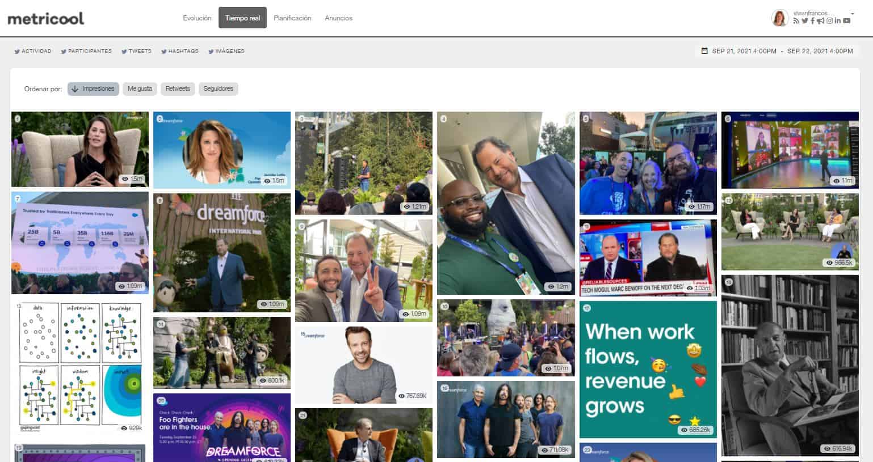The height and width of the screenshot is (462, 873).
Task: Go to the Evolución tab
Action: click(x=197, y=18)
